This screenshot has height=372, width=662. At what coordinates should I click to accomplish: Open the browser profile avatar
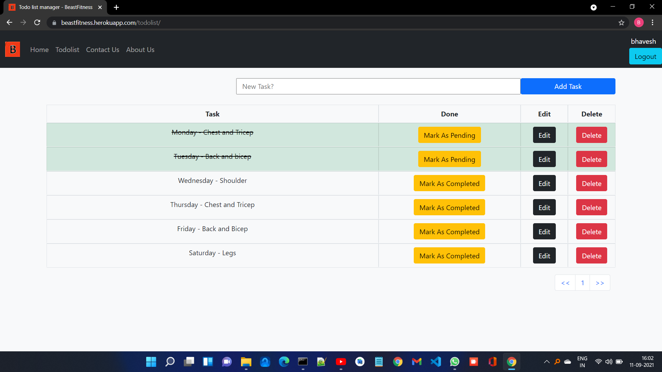[639, 22]
